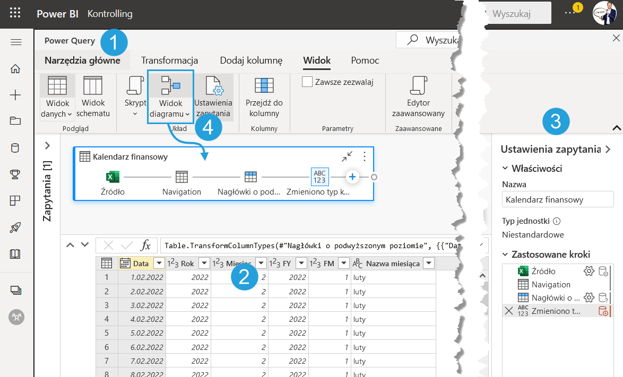Select the Navigation applied step
The image size is (623, 377).
point(551,285)
